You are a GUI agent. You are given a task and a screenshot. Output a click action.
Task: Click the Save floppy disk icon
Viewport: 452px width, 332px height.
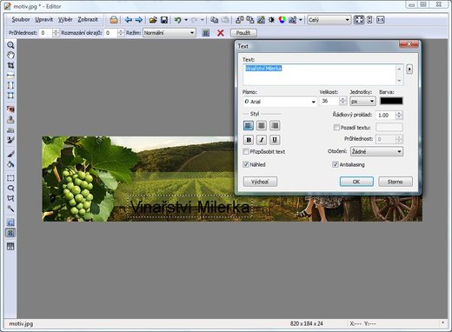164,20
